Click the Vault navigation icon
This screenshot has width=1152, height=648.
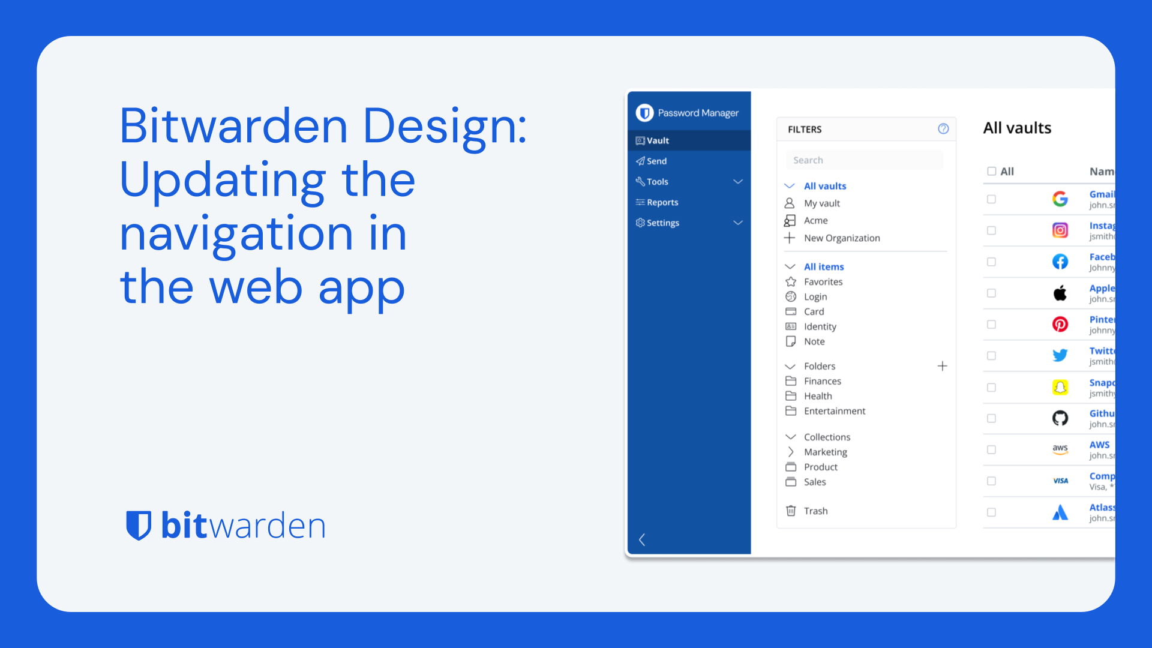[x=638, y=140]
